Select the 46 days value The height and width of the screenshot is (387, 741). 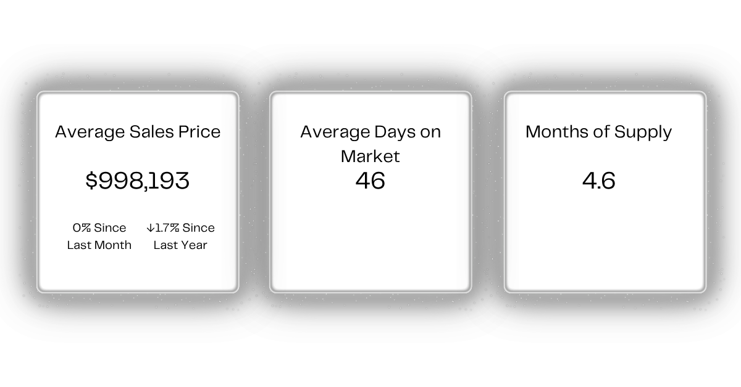[x=371, y=181]
